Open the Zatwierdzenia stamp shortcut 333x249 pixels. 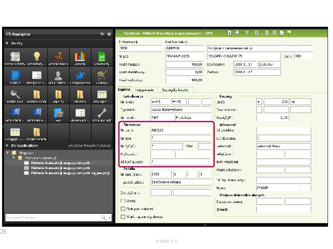tap(58, 57)
